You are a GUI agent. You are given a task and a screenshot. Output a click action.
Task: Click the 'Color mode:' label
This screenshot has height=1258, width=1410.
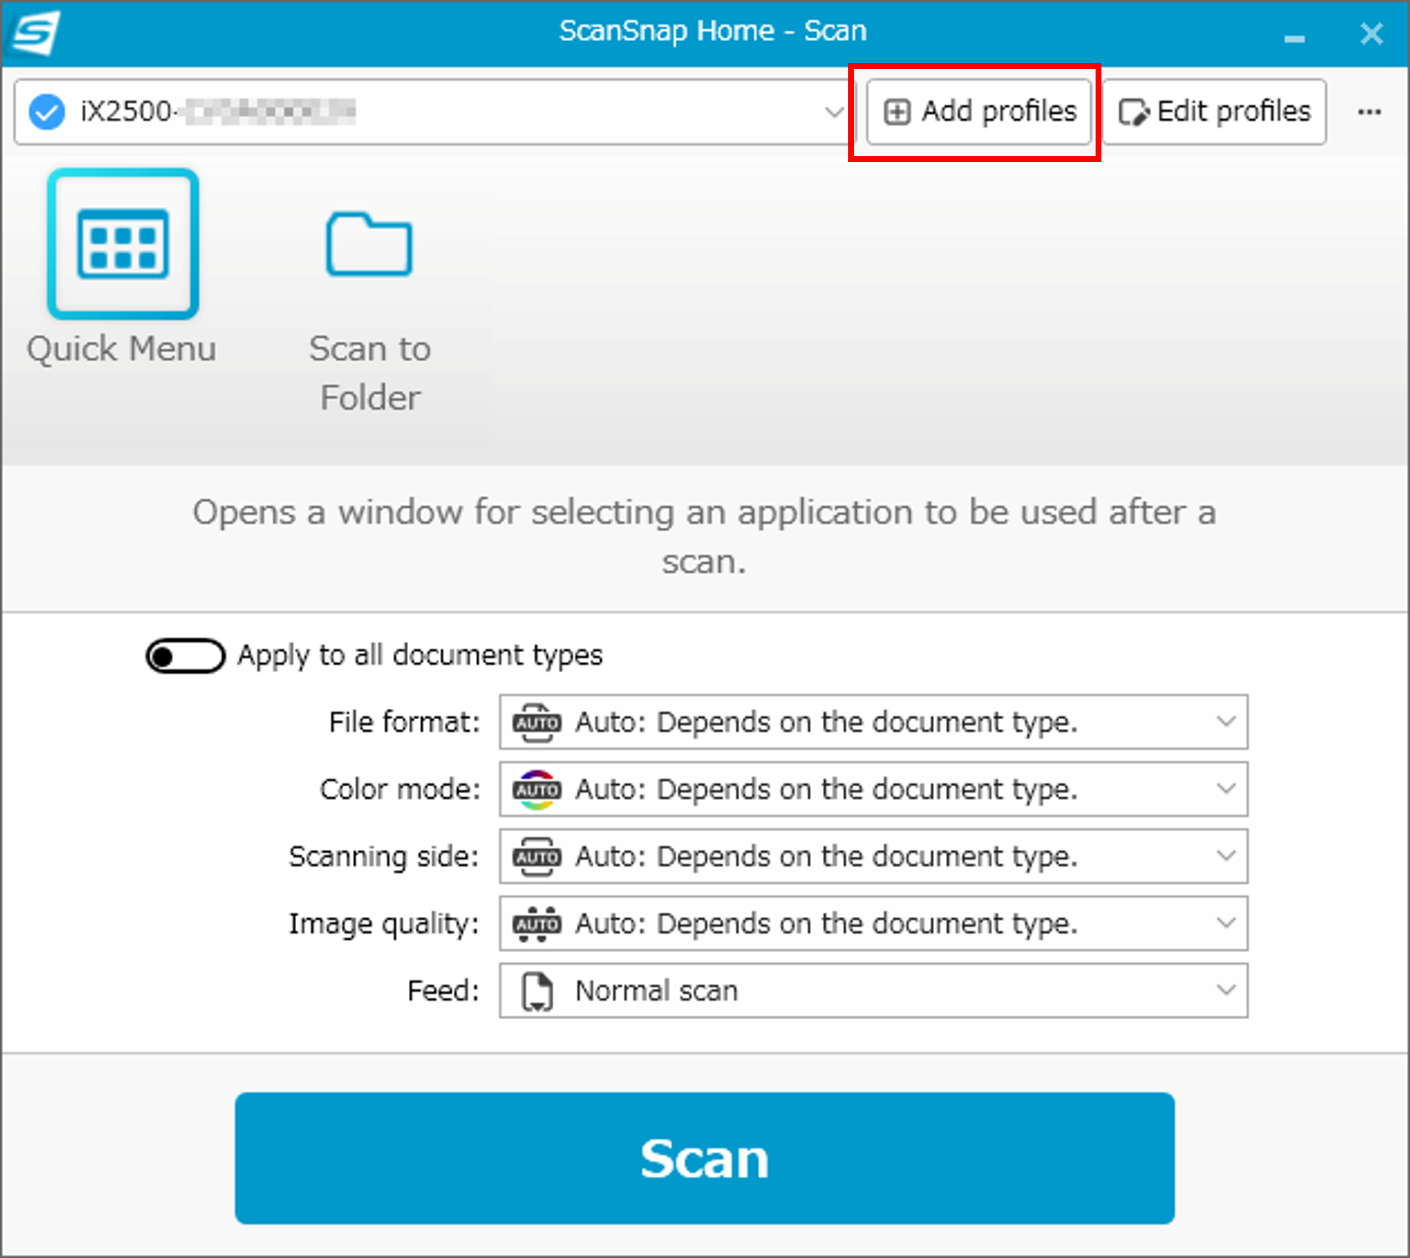point(400,789)
